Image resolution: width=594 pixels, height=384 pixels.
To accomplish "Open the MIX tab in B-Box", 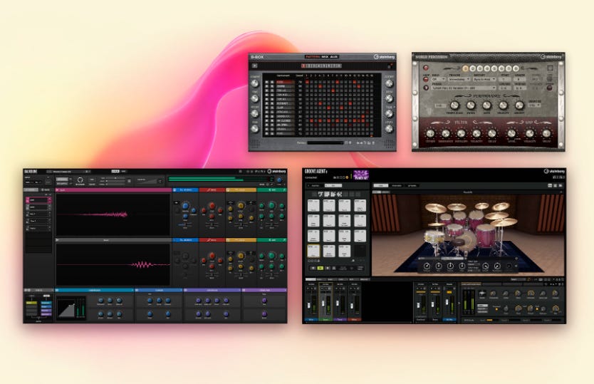I will pos(325,57).
